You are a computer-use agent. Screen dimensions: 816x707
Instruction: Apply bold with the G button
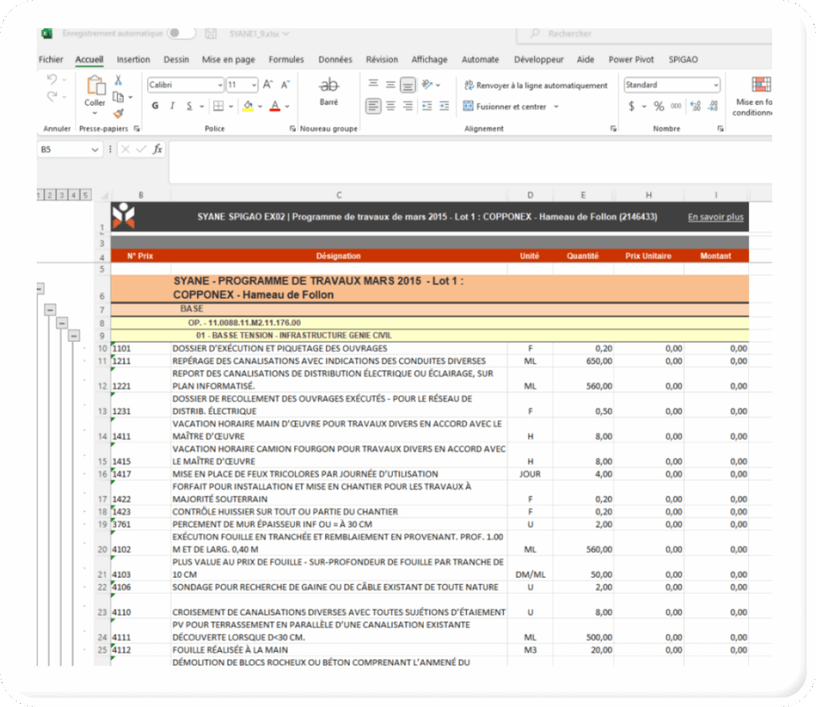click(x=155, y=106)
